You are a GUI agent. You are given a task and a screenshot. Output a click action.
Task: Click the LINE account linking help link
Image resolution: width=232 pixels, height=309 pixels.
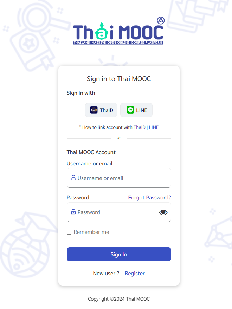coord(154,127)
